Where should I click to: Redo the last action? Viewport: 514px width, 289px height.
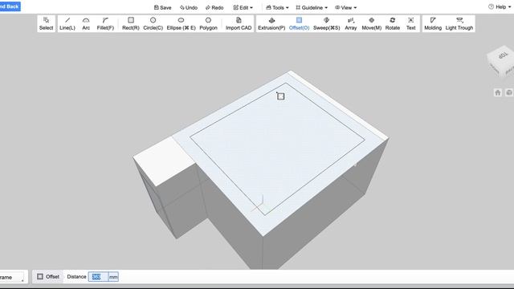pyautogui.click(x=214, y=7)
